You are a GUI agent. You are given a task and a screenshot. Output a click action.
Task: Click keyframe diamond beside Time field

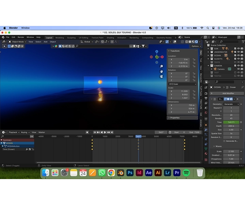tap(241, 122)
